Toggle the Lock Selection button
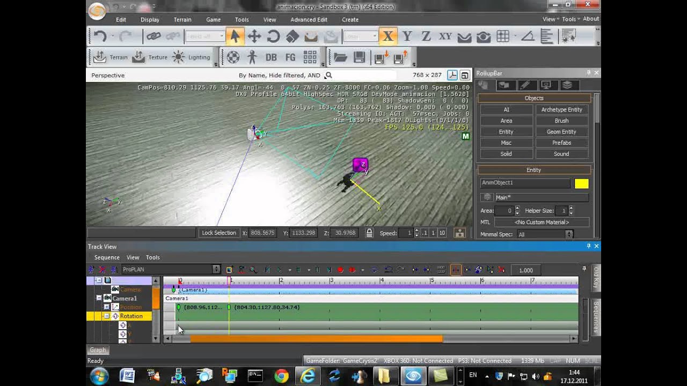687x386 pixels. [218, 233]
